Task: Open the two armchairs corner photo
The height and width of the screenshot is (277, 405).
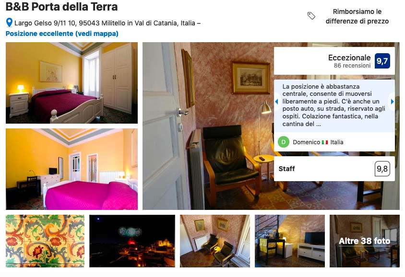Action: (x=215, y=241)
